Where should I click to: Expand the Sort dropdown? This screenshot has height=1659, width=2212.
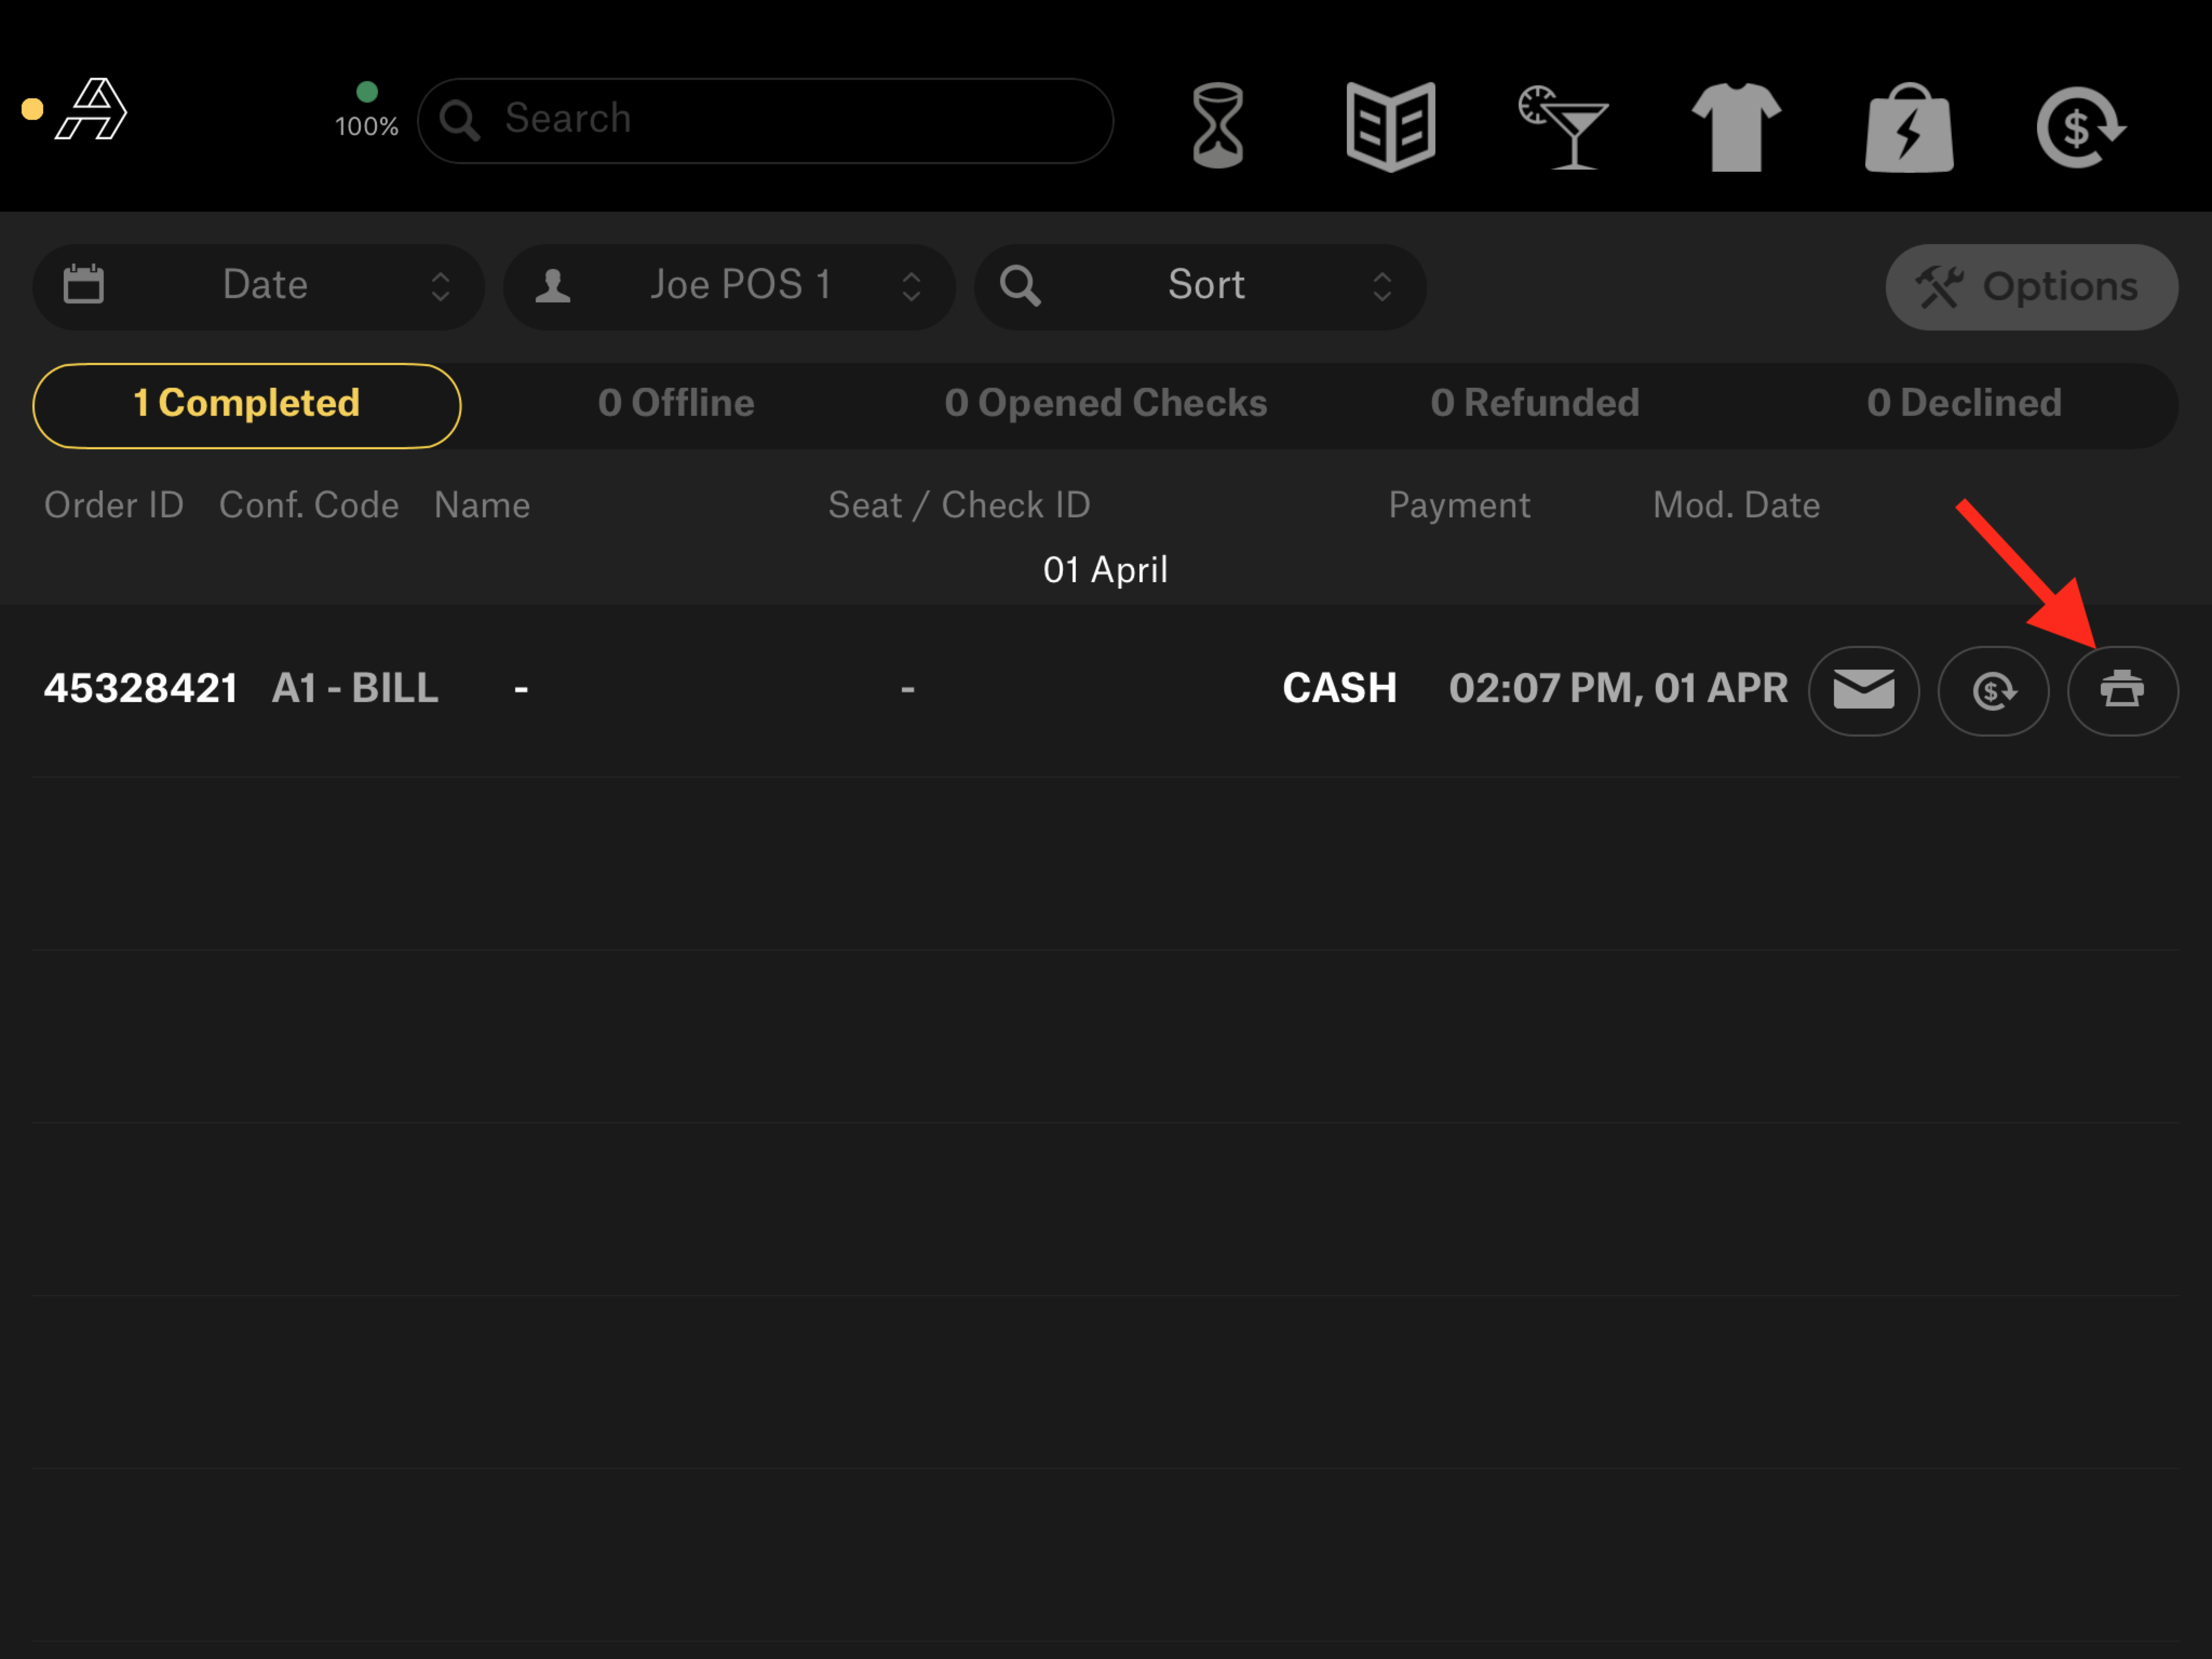(x=1200, y=286)
